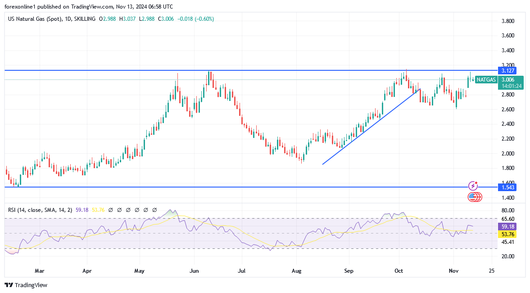Click the Nov label on time axis

click(x=453, y=270)
